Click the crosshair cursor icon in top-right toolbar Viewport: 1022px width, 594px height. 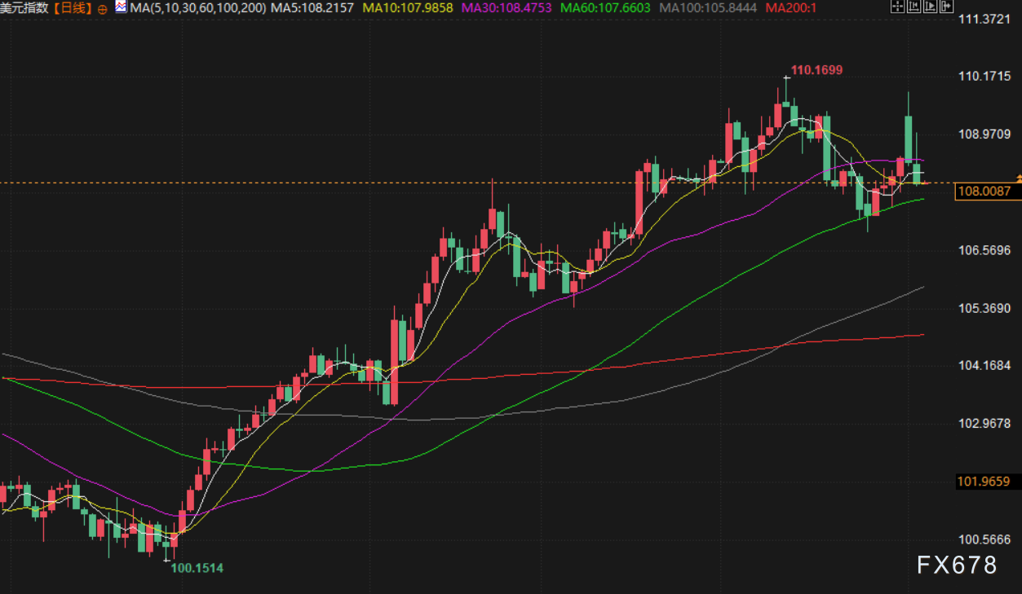(897, 7)
